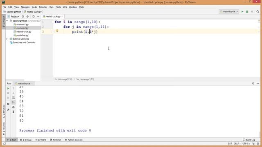The image size is (262, 147).
Task: Click the scroll-from-source target icon in Project panel
Action: coord(23,16)
